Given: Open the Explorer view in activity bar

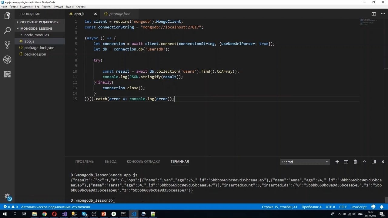Looking at the screenshot, I should tap(7, 16).
